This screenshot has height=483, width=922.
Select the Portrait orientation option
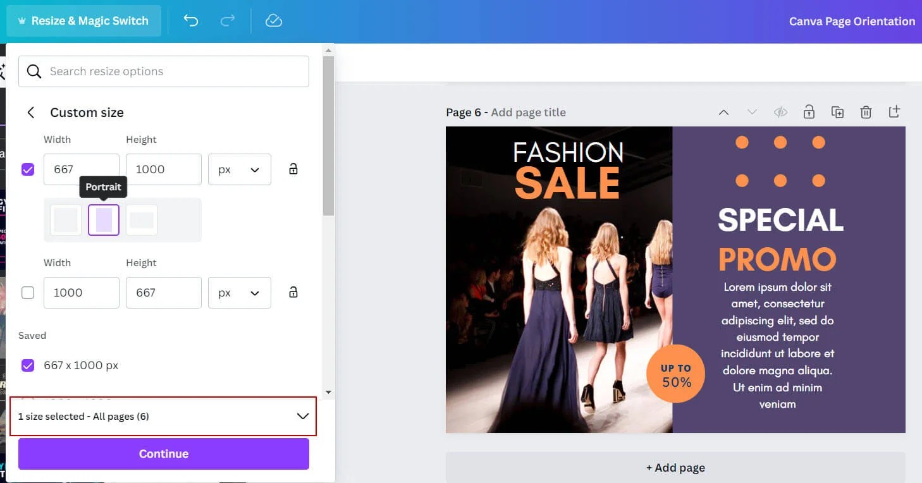[104, 220]
